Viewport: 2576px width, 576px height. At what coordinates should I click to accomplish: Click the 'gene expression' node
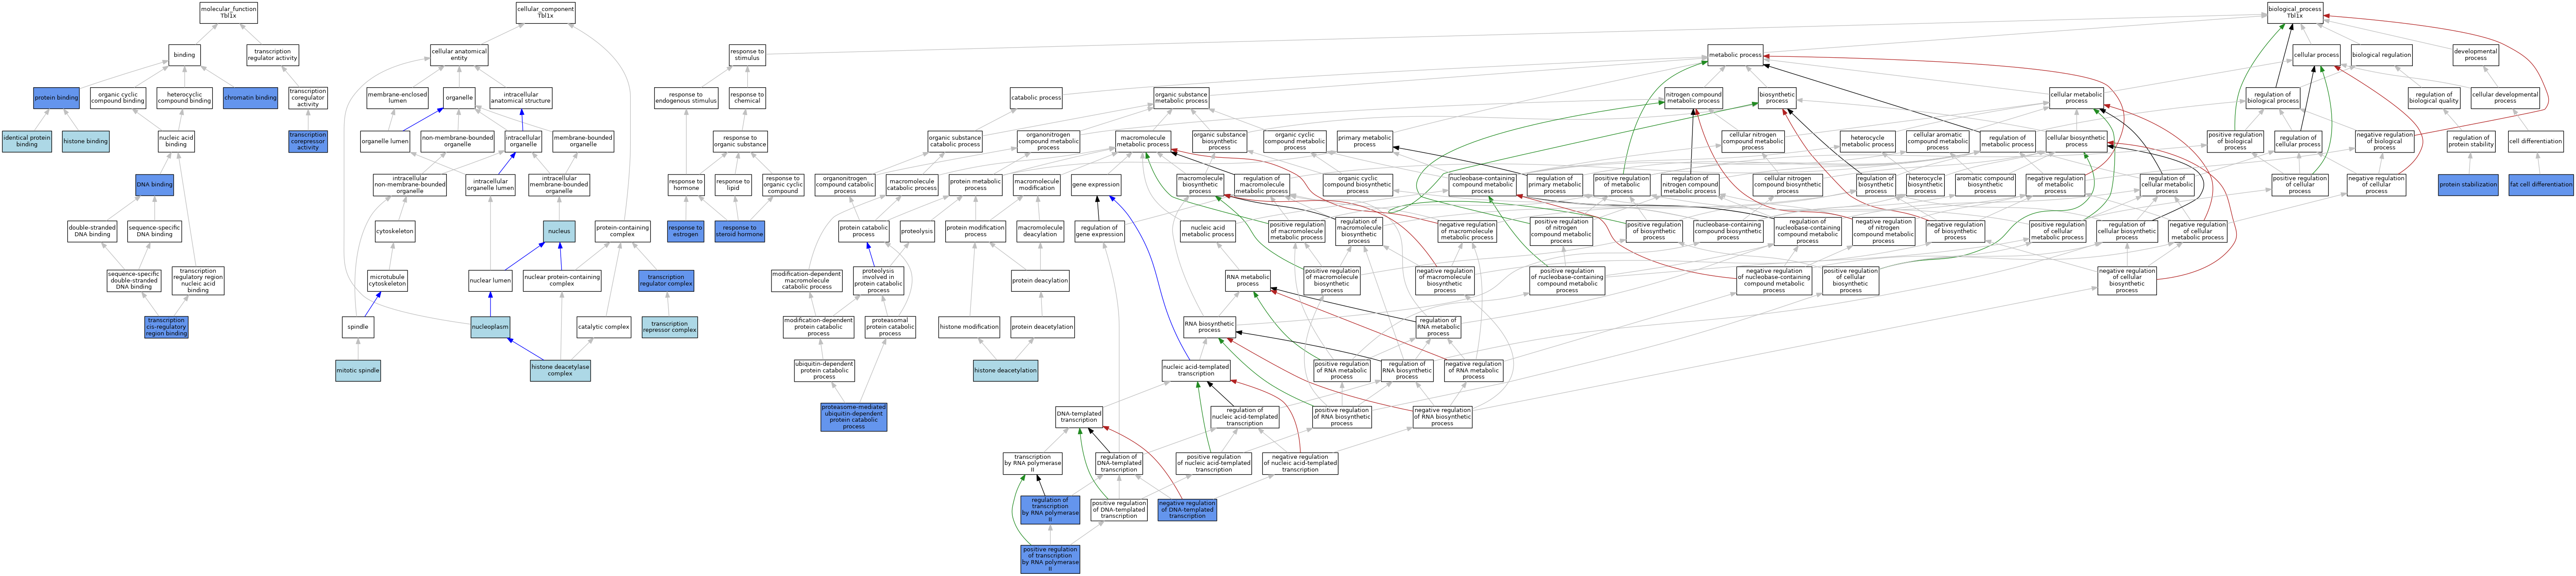[x=1096, y=185]
